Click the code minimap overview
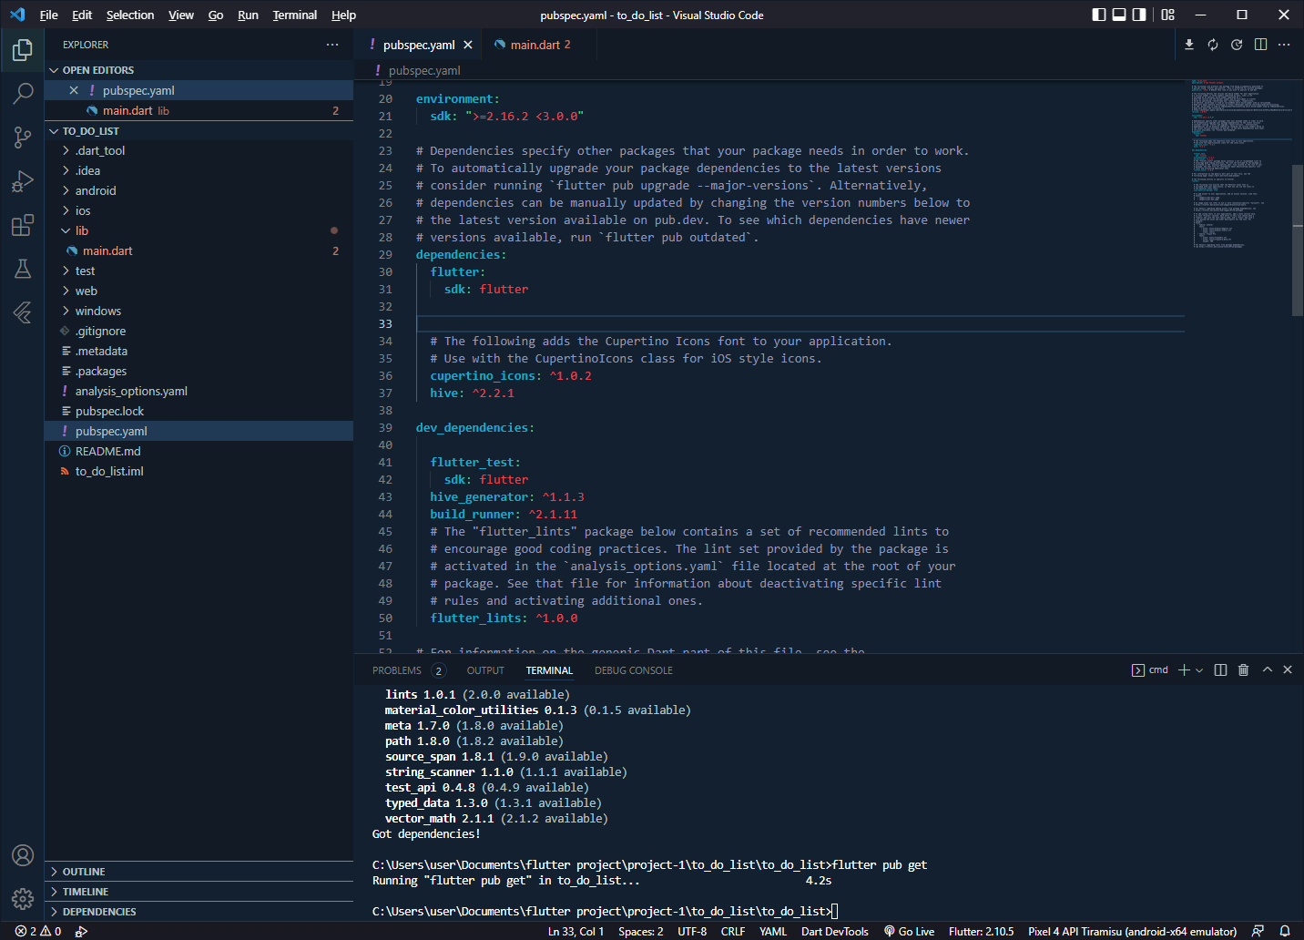1304x940 pixels. click(x=1240, y=164)
